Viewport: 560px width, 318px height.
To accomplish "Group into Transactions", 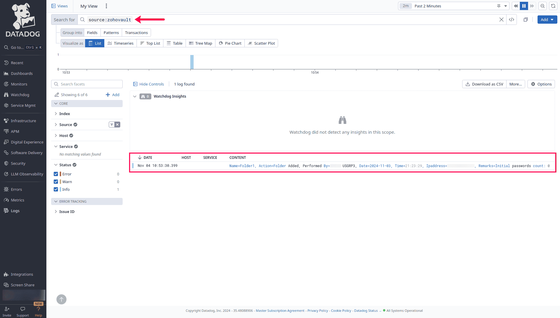I will [x=136, y=33].
